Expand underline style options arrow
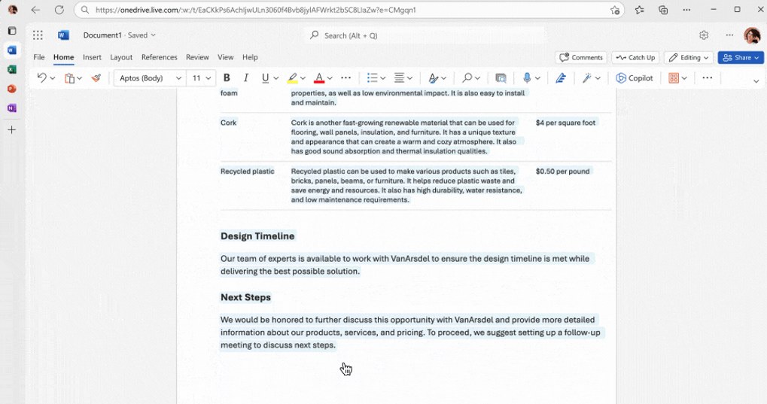Image resolution: width=767 pixels, height=404 pixels. pyautogui.click(x=276, y=78)
